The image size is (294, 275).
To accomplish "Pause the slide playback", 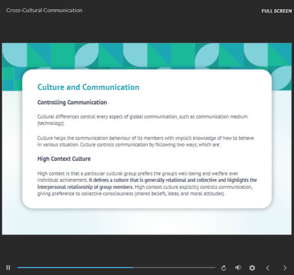I will point(8,268).
